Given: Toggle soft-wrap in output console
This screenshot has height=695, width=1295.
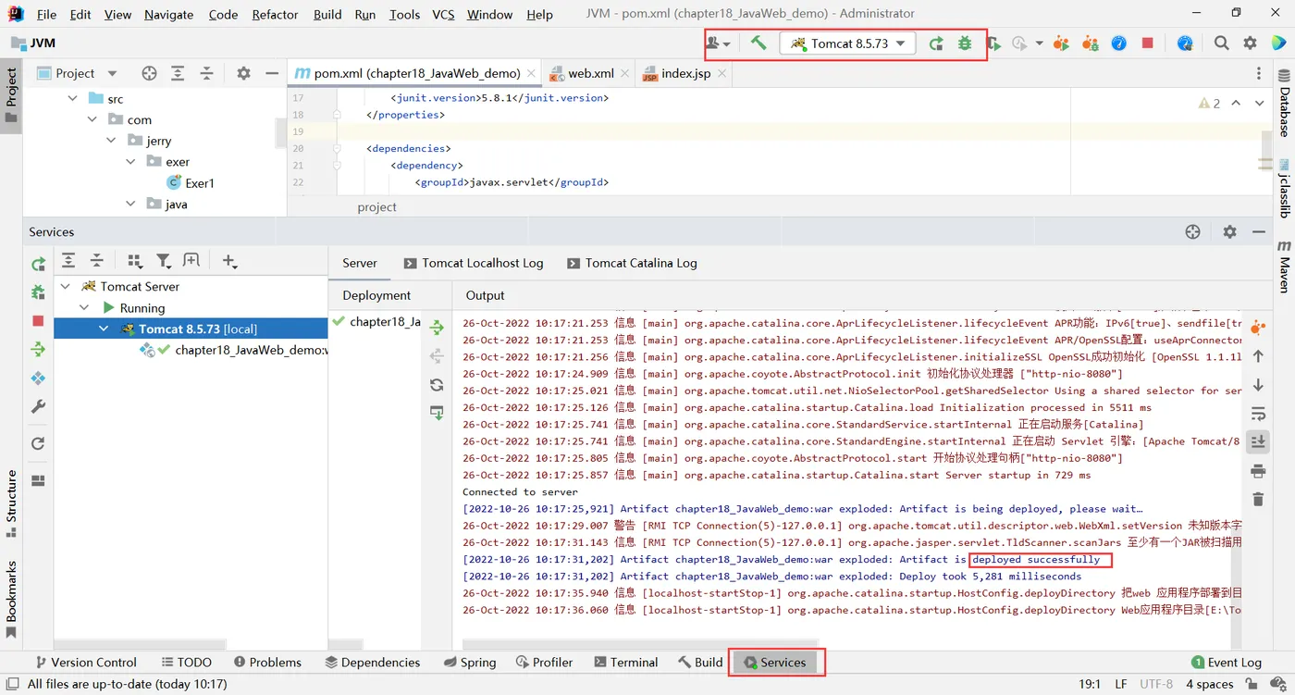Looking at the screenshot, I should (1258, 414).
